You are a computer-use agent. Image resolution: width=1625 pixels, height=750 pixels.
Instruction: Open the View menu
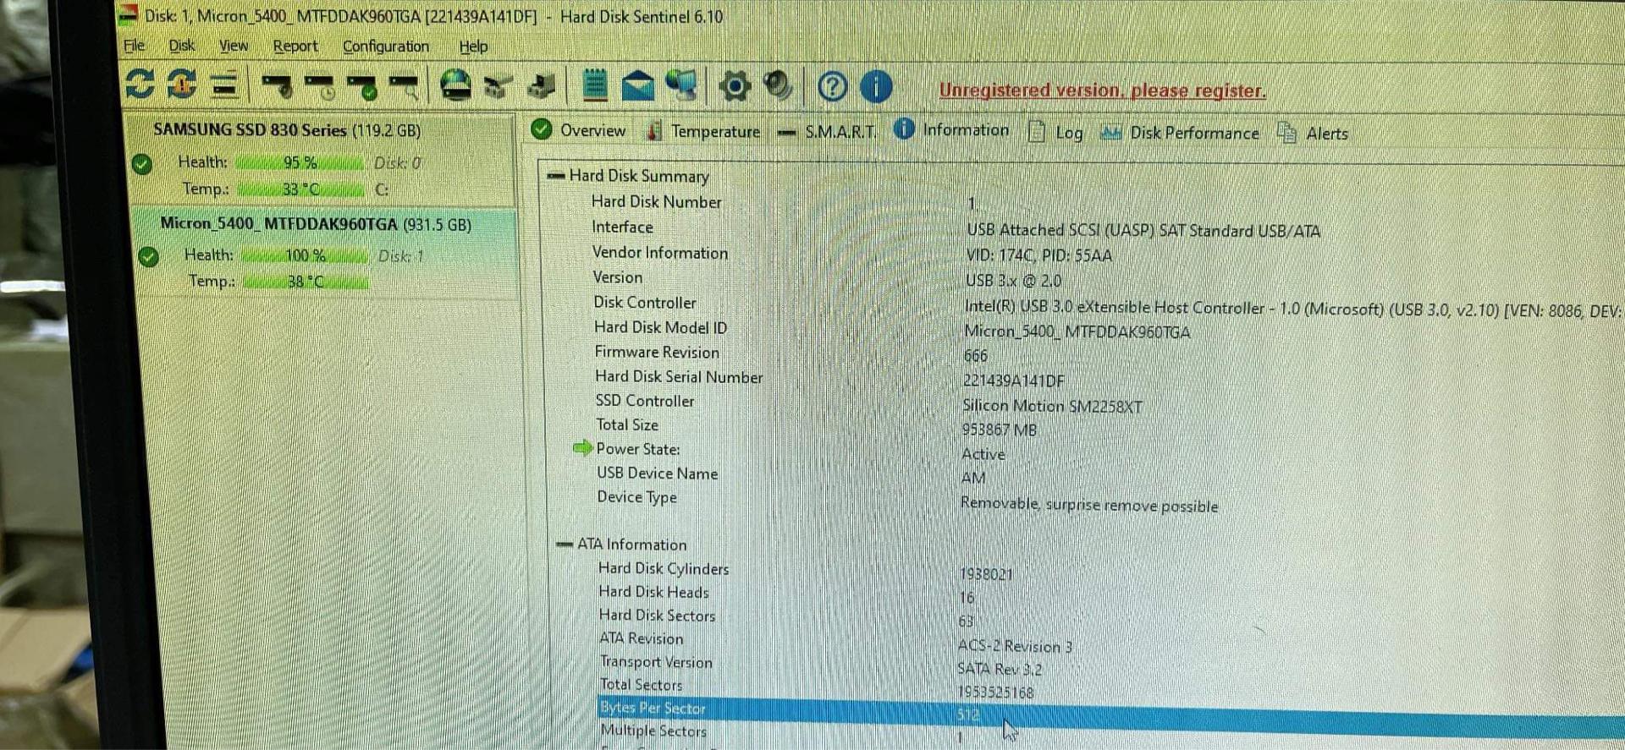point(234,46)
